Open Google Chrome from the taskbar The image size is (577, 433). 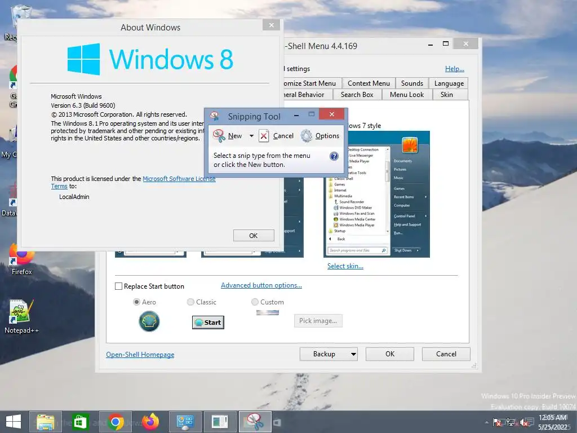click(115, 422)
